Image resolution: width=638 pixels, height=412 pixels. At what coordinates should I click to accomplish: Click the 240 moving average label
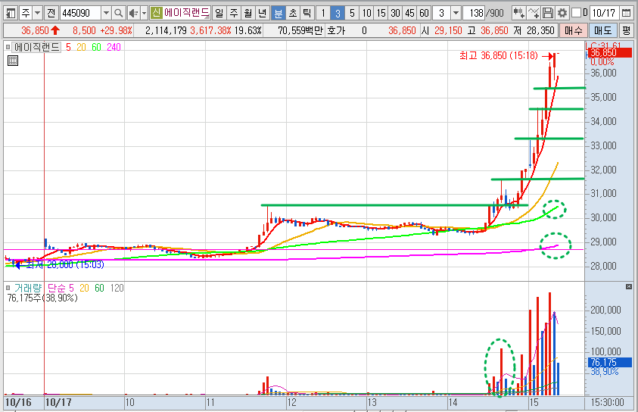(114, 47)
